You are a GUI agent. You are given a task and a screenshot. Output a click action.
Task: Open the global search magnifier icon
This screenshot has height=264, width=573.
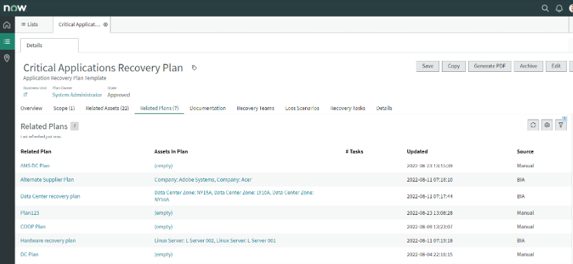(545, 8)
